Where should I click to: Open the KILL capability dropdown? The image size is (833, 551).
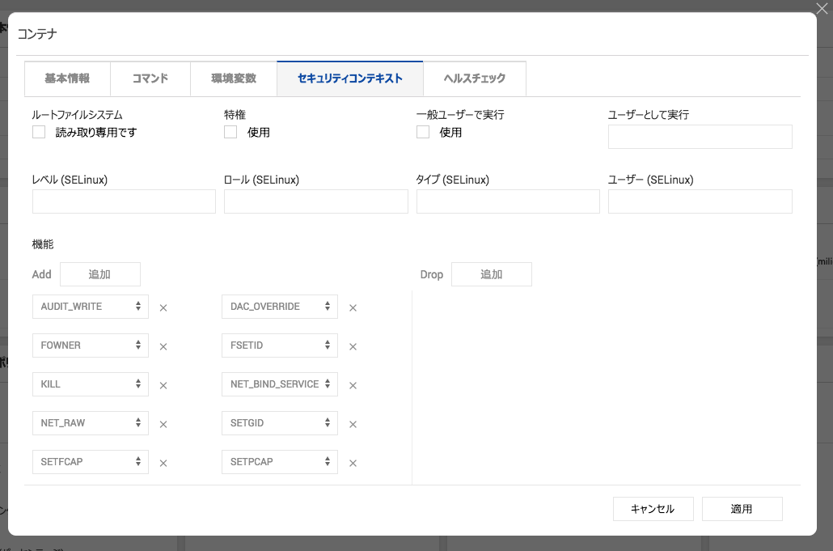(x=90, y=384)
